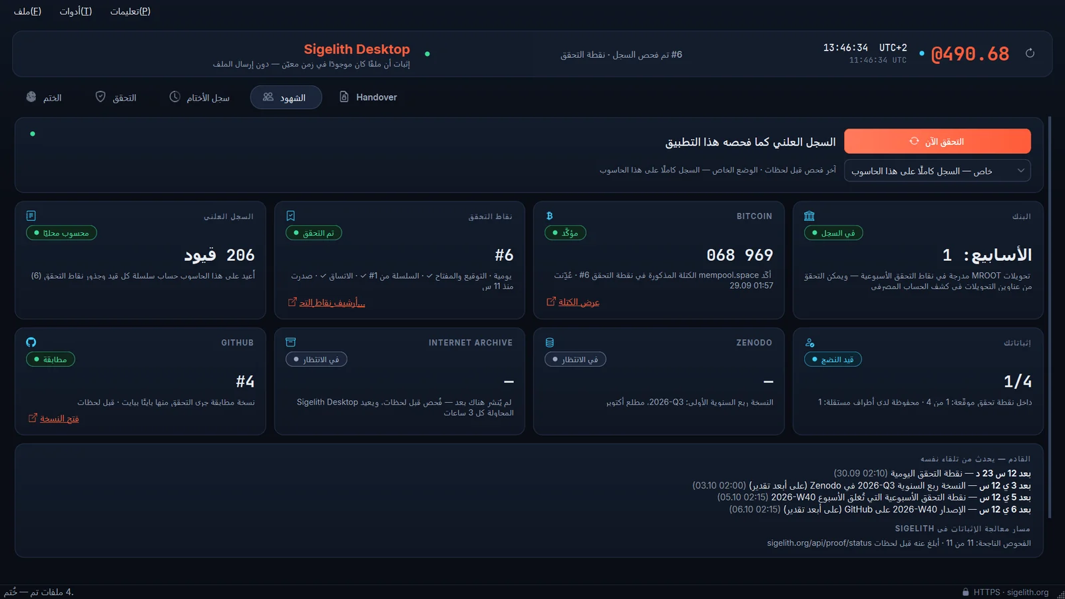This screenshot has height=599, width=1065.
Task: Click the #4 GitHub release number
Action: (245, 381)
